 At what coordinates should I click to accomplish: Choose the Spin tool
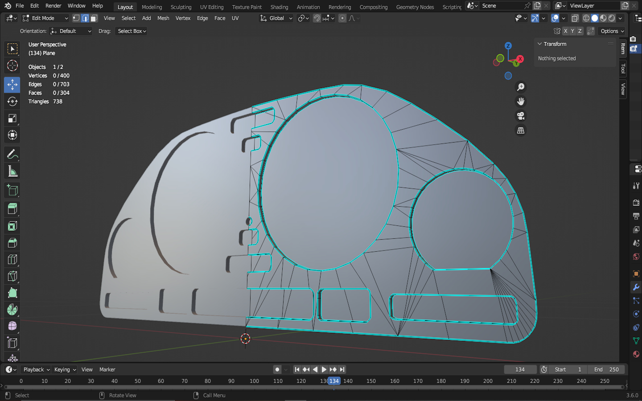(12, 310)
